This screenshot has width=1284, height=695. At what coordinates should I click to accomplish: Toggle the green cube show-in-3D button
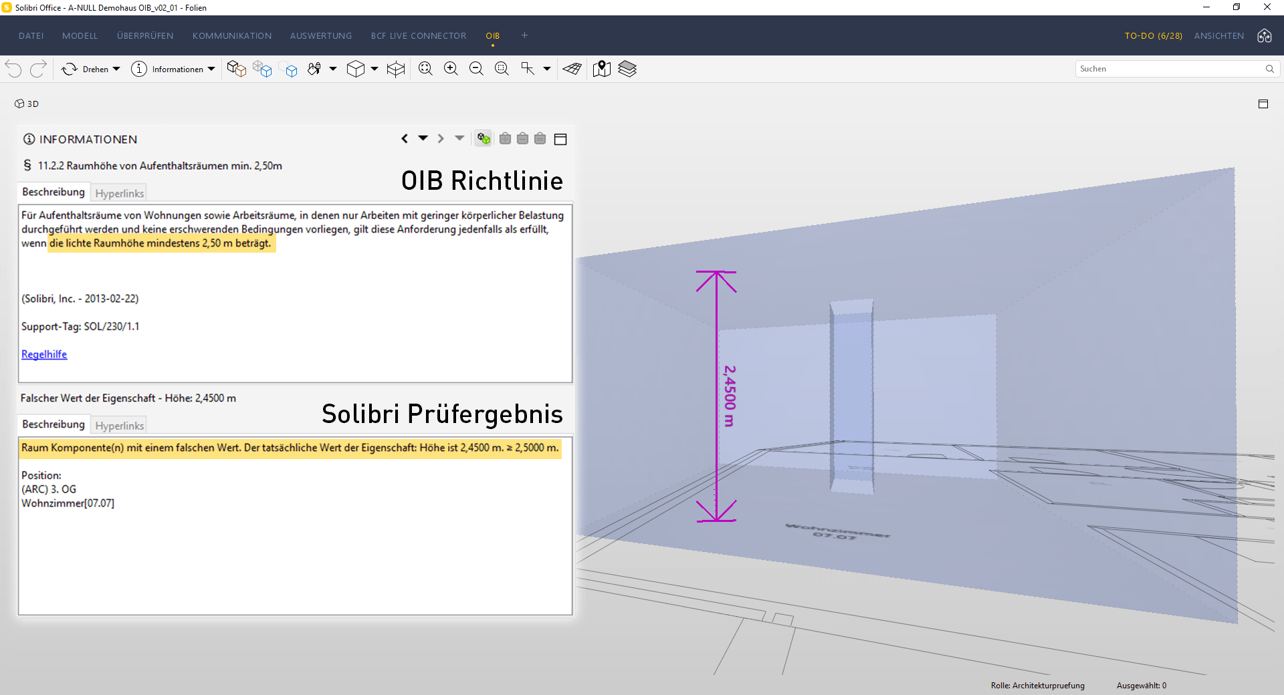(x=484, y=138)
